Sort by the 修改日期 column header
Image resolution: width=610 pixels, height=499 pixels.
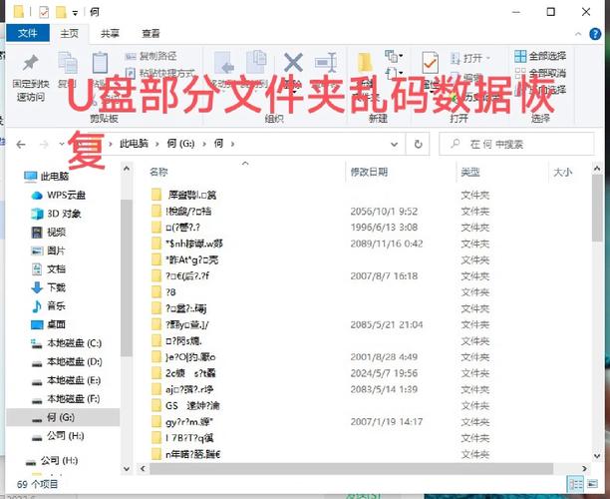369,172
